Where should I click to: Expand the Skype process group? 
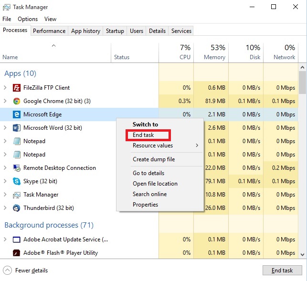(x=5, y=181)
